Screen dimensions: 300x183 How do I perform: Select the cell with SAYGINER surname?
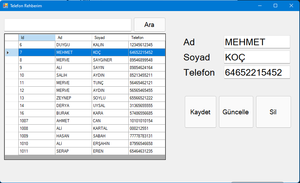[110, 60]
